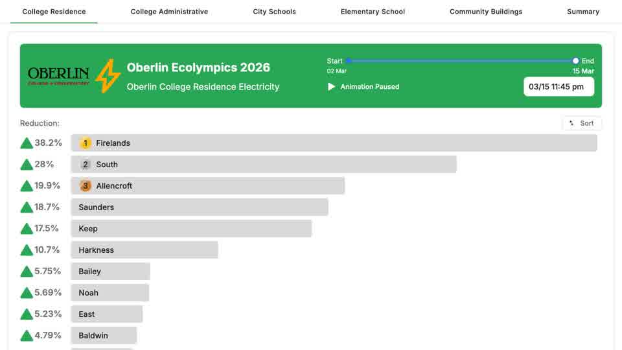Click the Oberlin College logo
The height and width of the screenshot is (350, 622).
pos(58,76)
